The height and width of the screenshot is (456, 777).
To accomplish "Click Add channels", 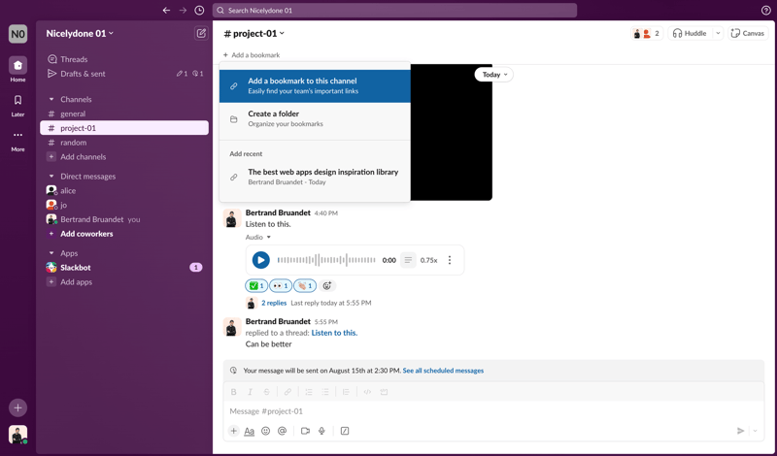I will pos(124,156).
